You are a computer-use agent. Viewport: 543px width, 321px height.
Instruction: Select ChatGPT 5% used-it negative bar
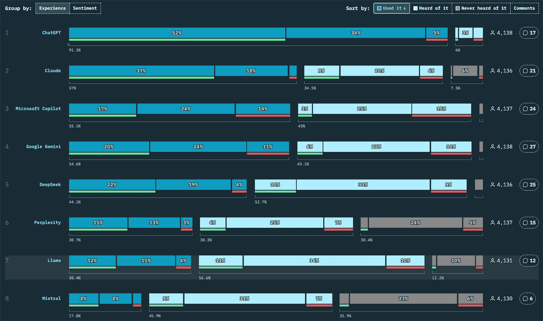tap(437, 33)
